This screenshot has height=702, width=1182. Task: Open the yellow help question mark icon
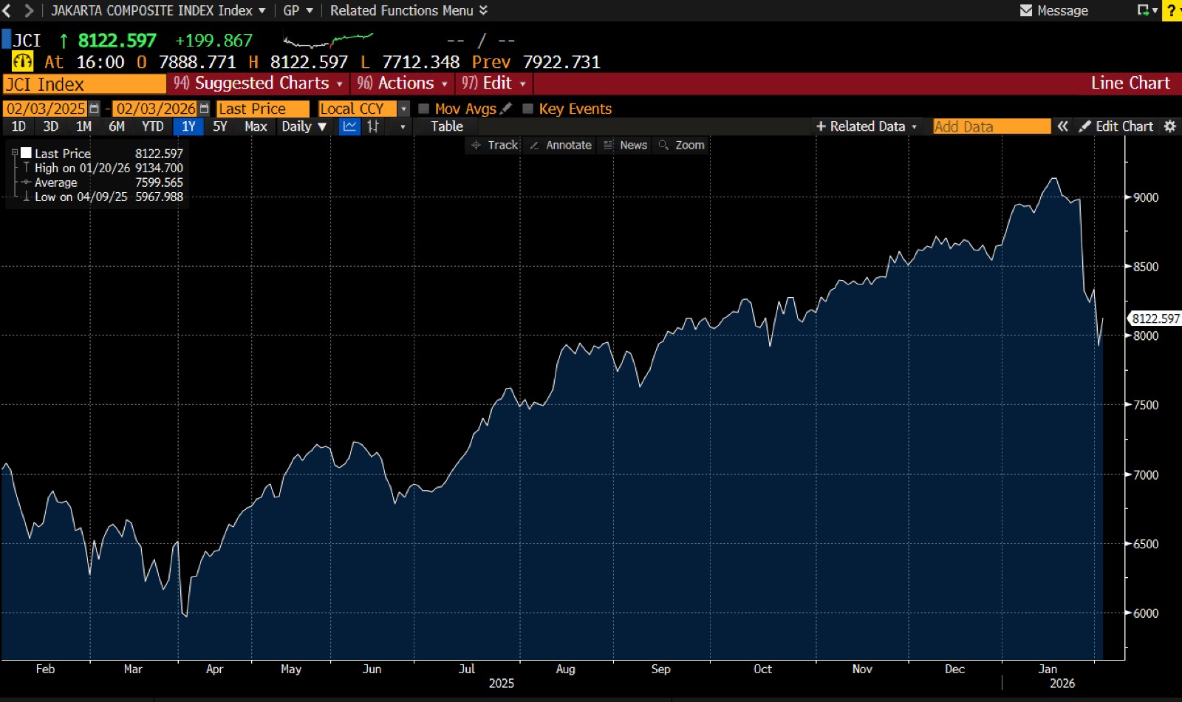[1172, 10]
